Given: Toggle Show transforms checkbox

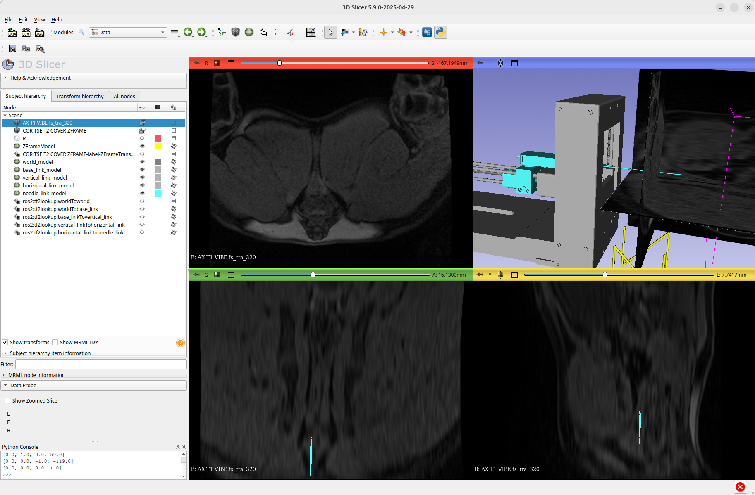Looking at the screenshot, I should click(x=5, y=343).
